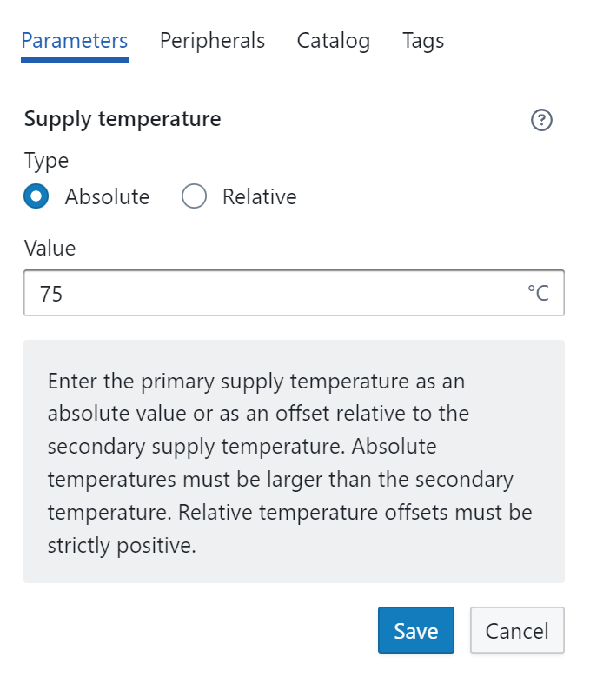Click the Value field label

click(x=50, y=249)
